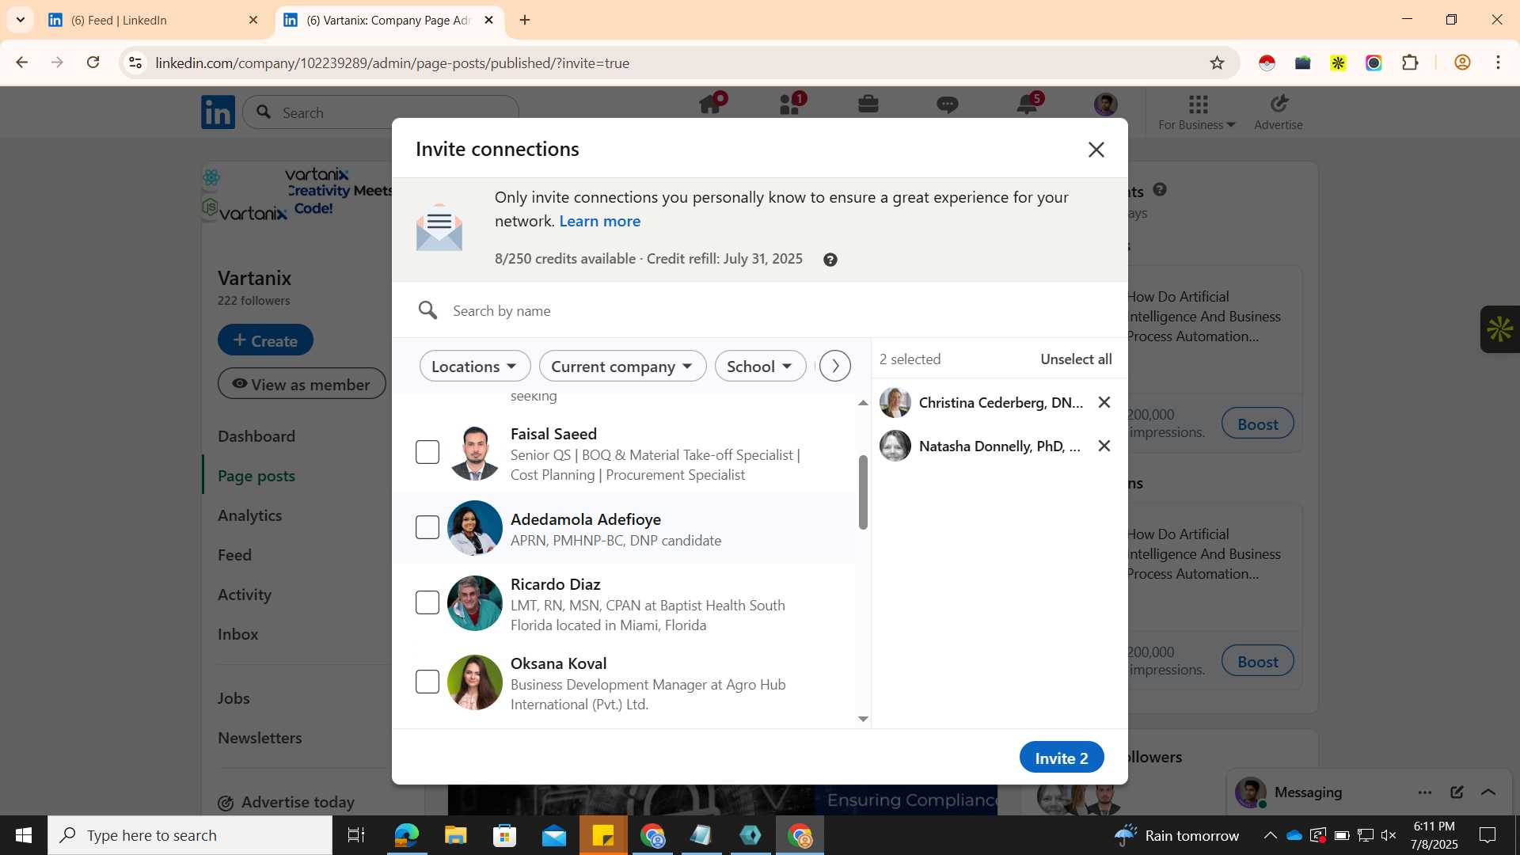Open the Windows Start menu
Screen dimensions: 1520x855
(x=24, y=835)
